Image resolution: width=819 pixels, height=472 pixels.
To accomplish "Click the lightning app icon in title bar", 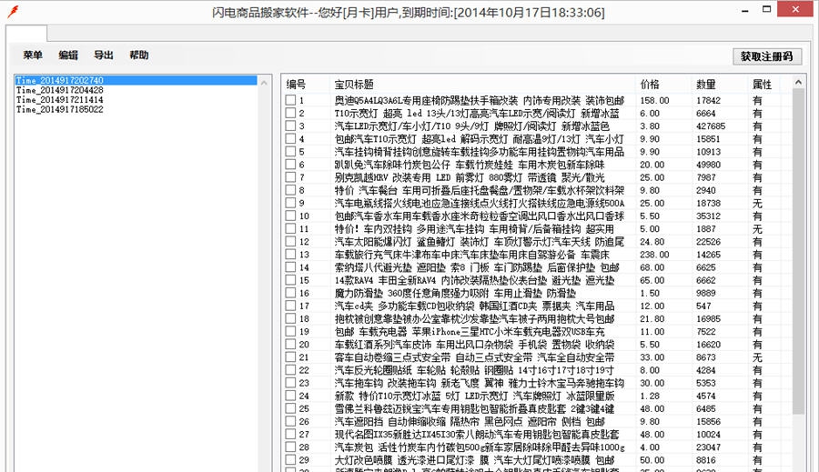I will coord(13,12).
